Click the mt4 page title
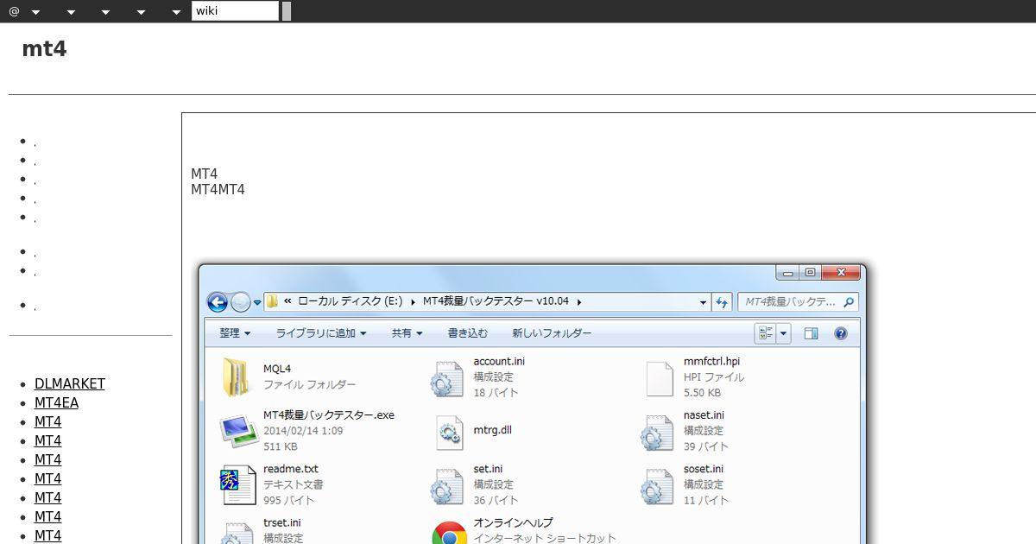 (x=44, y=49)
